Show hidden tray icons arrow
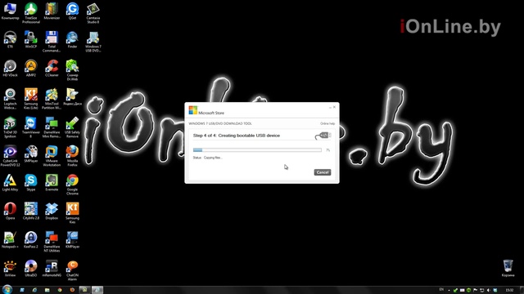 449,291
